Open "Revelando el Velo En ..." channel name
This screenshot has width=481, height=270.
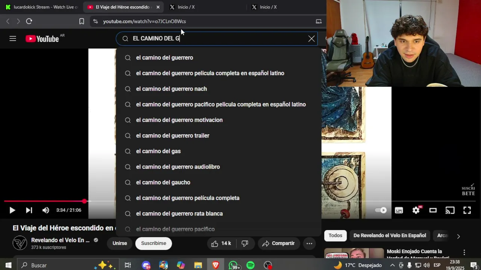60,240
